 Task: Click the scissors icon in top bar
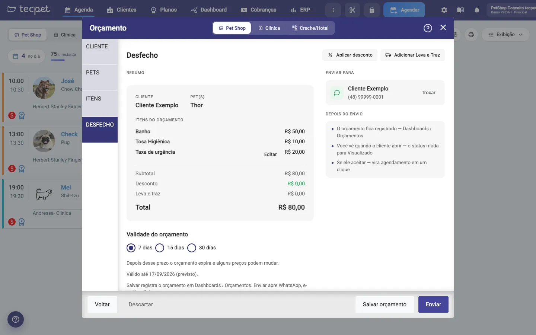[x=352, y=10]
